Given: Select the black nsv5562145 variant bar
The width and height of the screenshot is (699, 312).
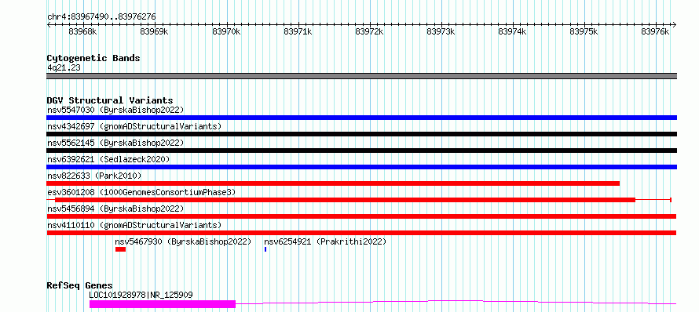Looking at the screenshot, I should click(x=361, y=151).
